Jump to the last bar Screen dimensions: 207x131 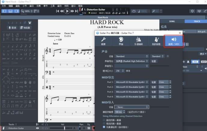77,11
